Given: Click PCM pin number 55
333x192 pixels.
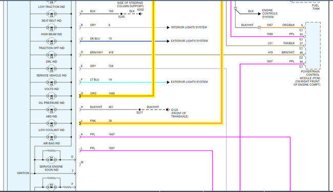Looking at the screenshot, I should [x=301, y=34].
